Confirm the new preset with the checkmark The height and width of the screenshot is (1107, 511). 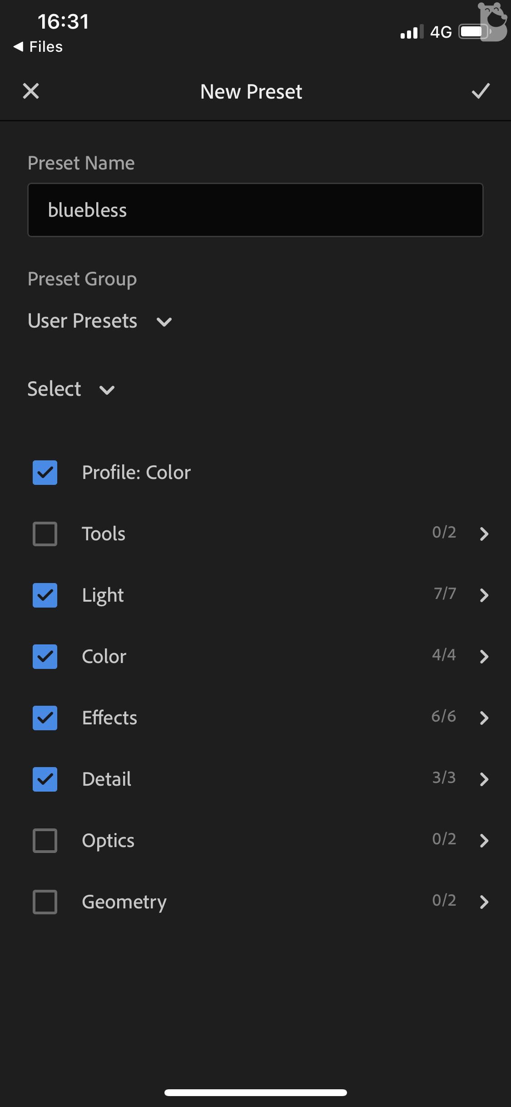(x=480, y=91)
